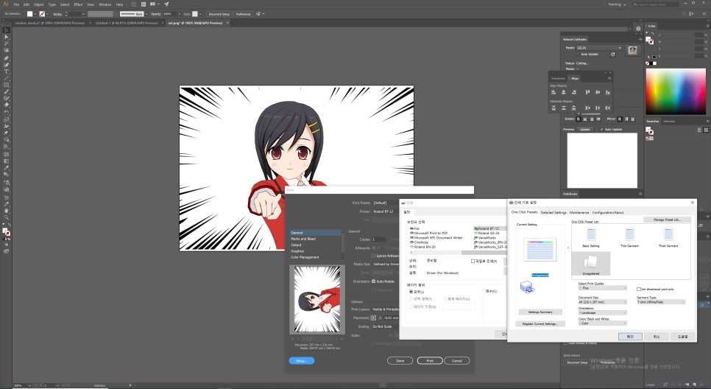Choose the Thin Garment preset icon
Viewport: 711px width, 389px height.
coord(629,235)
